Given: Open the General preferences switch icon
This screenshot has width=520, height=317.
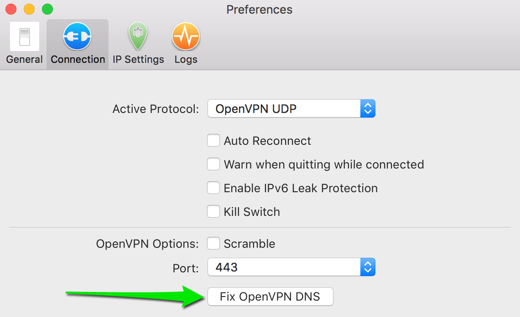Looking at the screenshot, I should pos(24,36).
